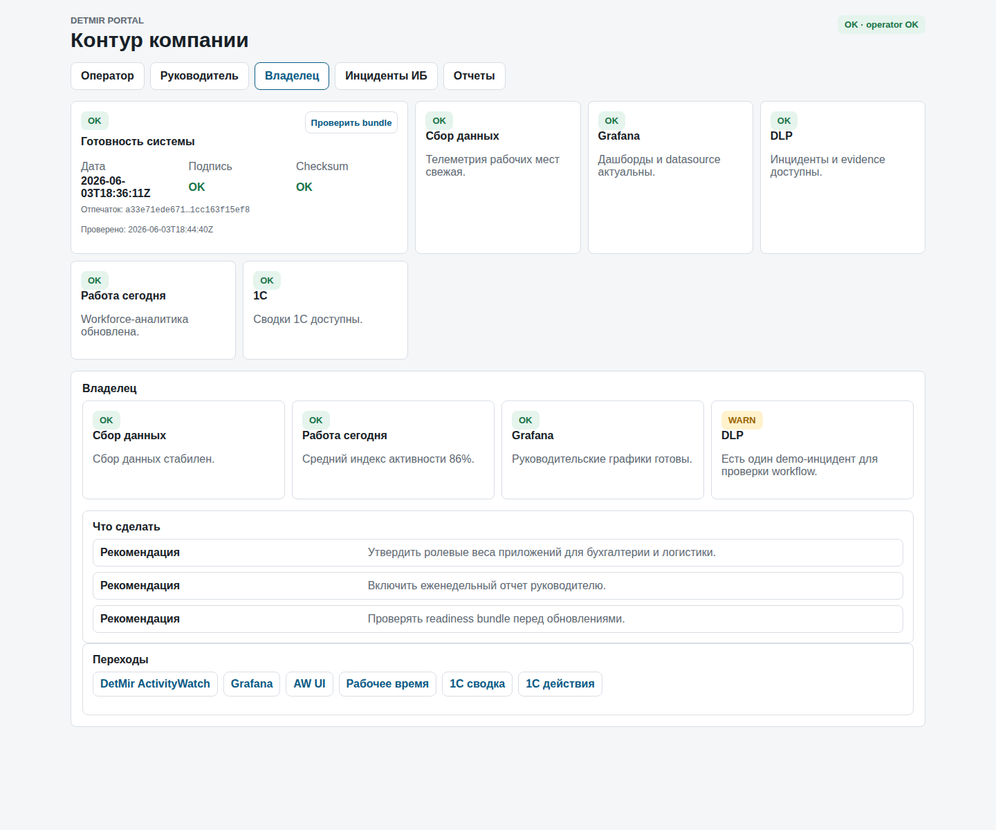Click the 'Переходы' section heading
Viewport: 996px width, 830px height.
pos(120,660)
